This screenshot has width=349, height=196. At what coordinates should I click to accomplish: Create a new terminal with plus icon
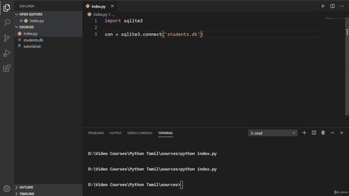click(304, 133)
